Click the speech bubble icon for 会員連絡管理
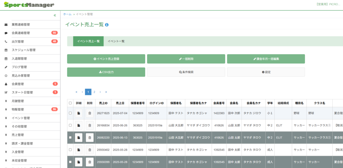The image size is (343, 168). (6, 33)
